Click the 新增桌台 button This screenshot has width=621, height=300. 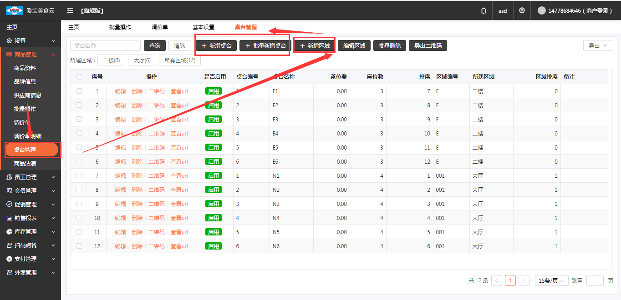click(216, 46)
